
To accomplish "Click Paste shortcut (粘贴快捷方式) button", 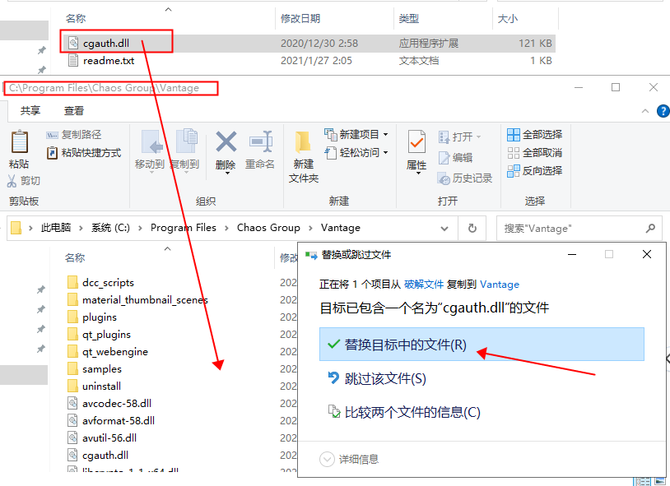I will pyautogui.click(x=84, y=152).
